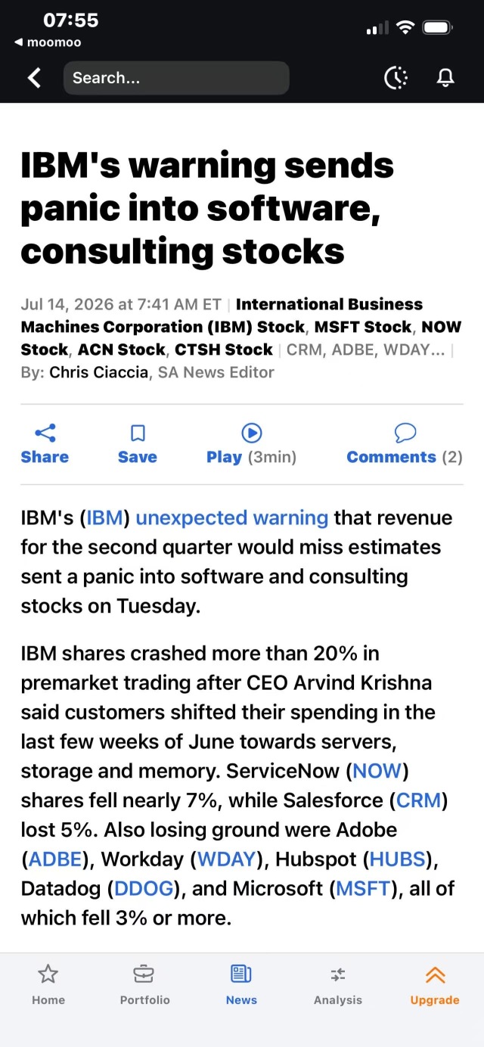Return to moomoo app
The image size is (484, 1047).
48,42
